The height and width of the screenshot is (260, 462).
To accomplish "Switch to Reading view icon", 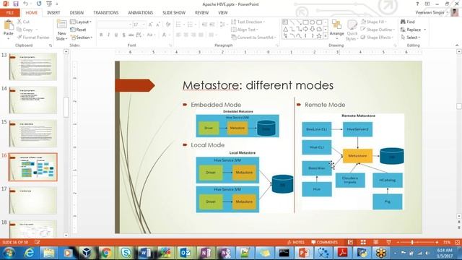I will click(x=375, y=242).
